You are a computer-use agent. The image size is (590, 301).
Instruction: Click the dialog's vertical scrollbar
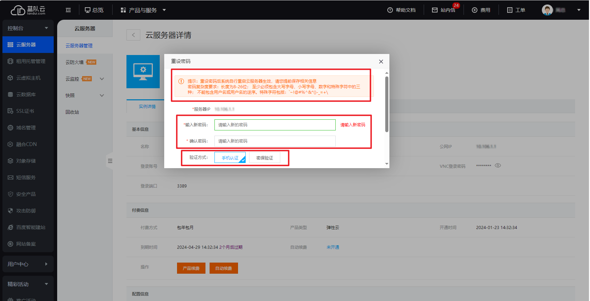(x=387, y=104)
